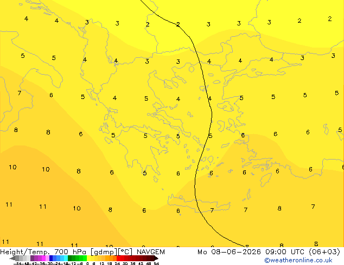
Task: Click the NAVGEM model label
Action: tap(151, 252)
